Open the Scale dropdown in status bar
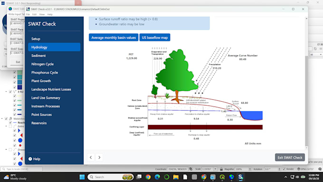Image resolution: width=323 pixels, height=182 pixels. coord(215,169)
